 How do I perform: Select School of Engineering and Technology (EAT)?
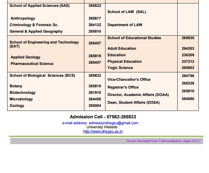(44, 44)
